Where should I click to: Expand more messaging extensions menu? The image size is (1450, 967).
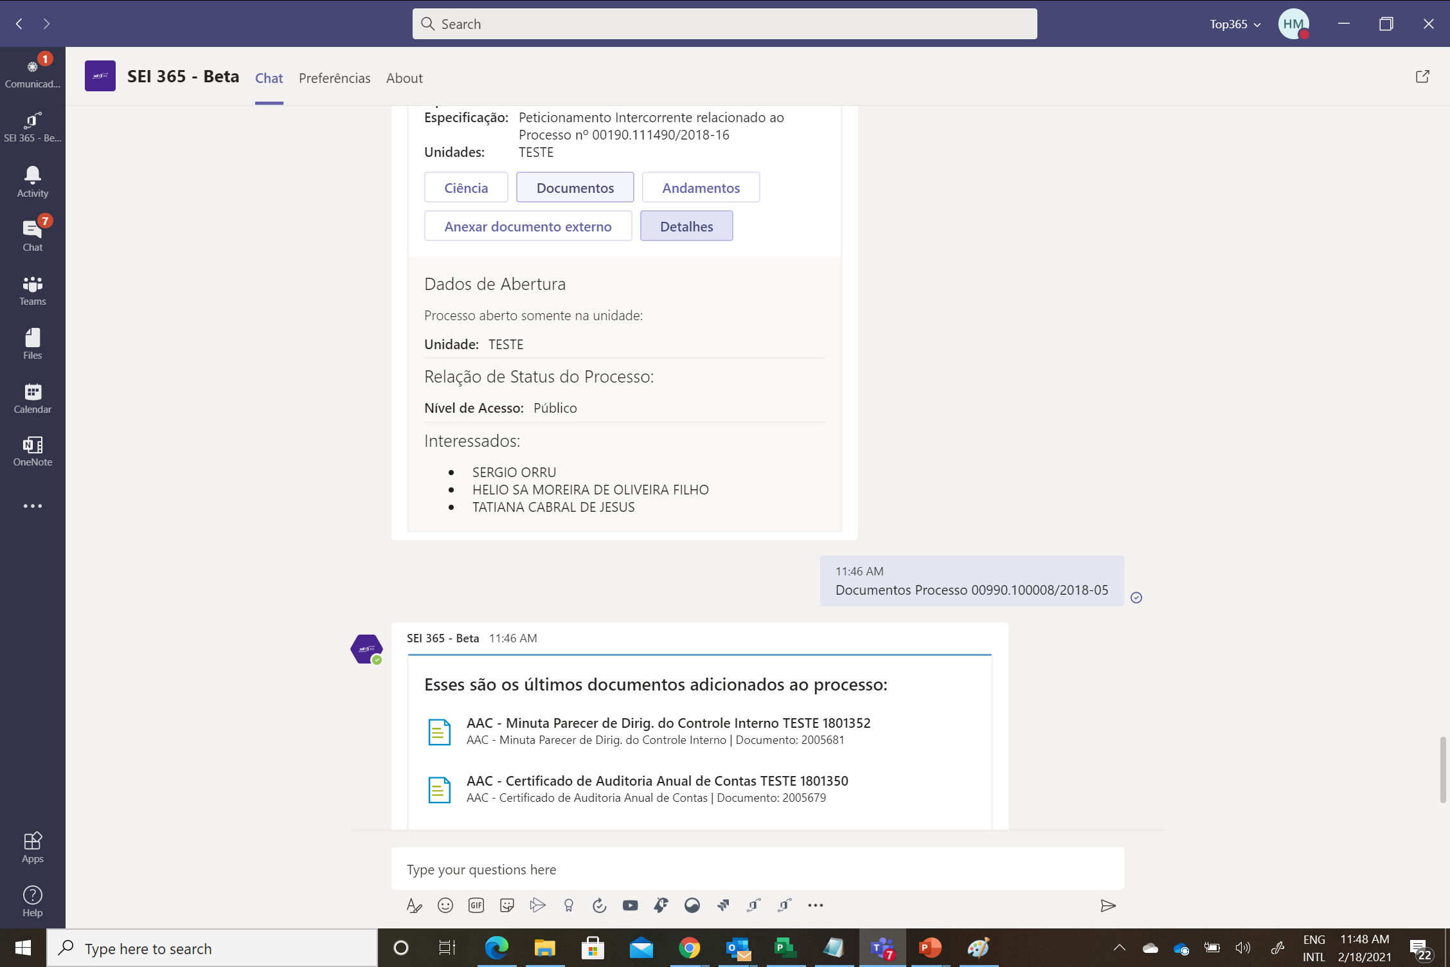coord(815,905)
